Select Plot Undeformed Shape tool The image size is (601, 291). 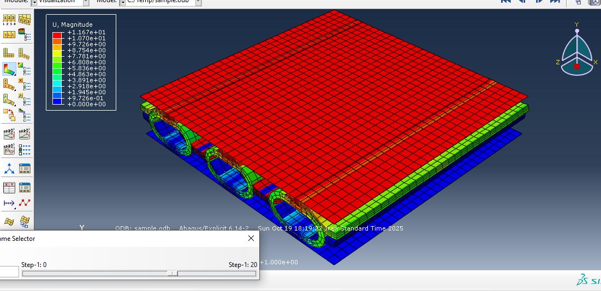[9, 53]
